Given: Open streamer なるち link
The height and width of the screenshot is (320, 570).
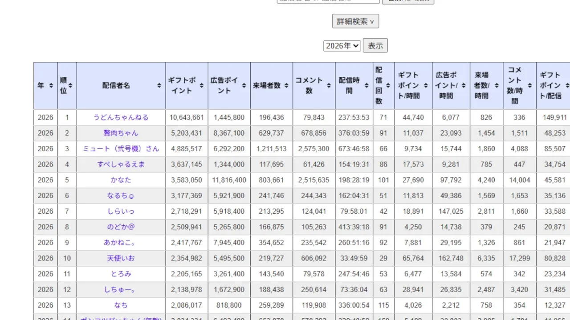Looking at the screenshot, I should point(121,196).
